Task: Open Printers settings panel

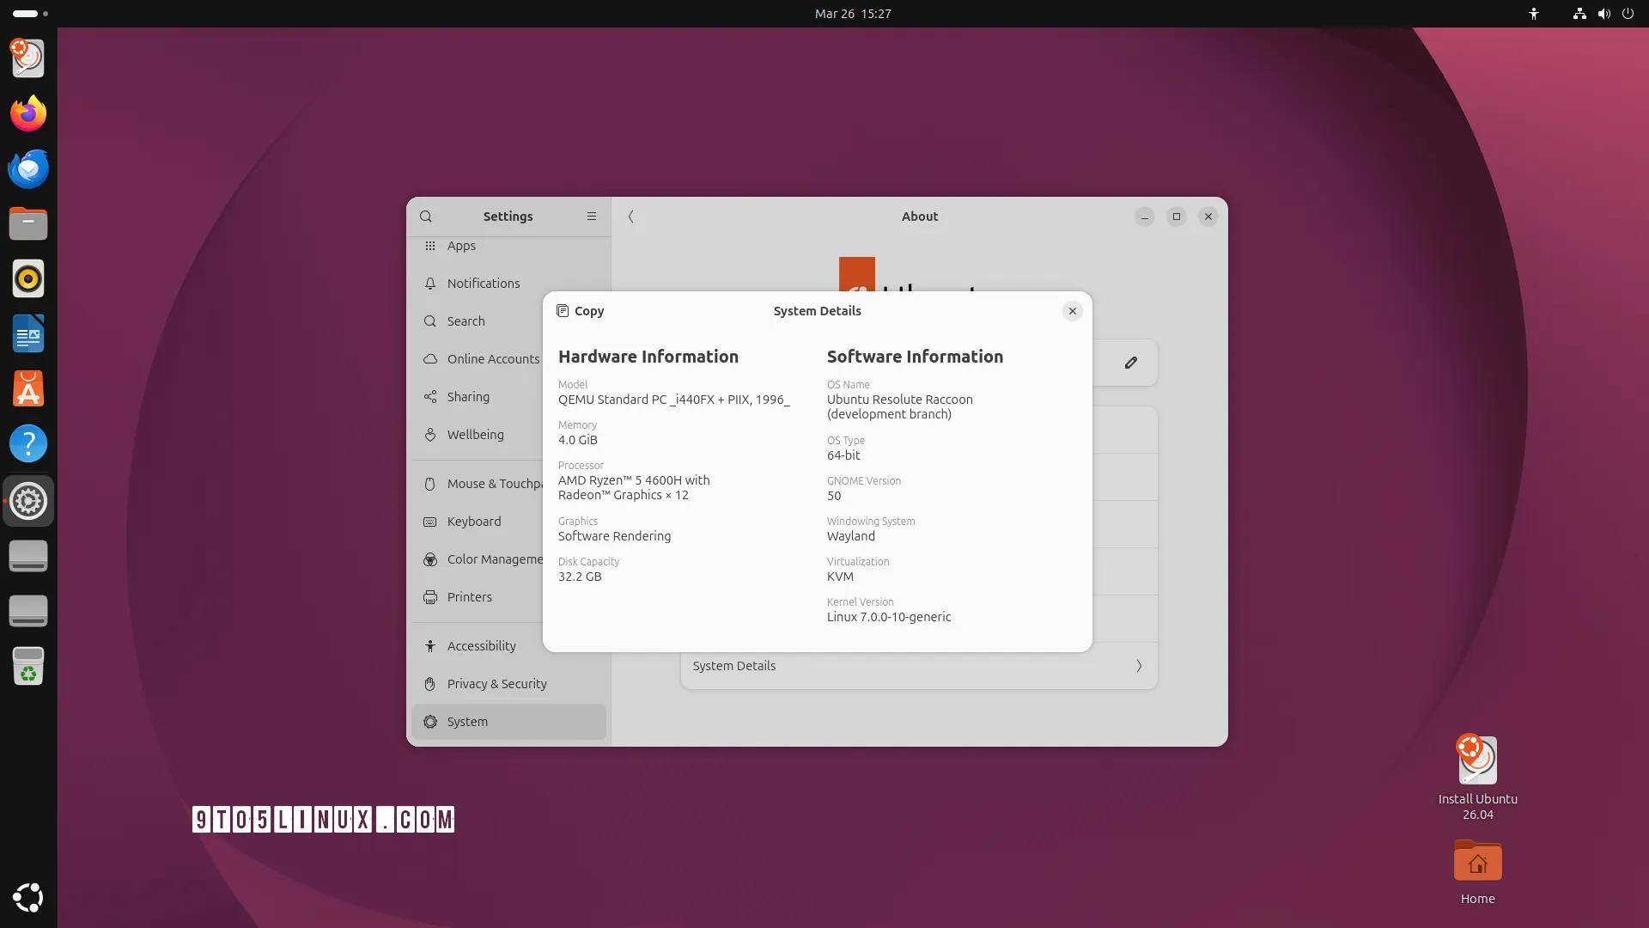Action: (469, 597)
